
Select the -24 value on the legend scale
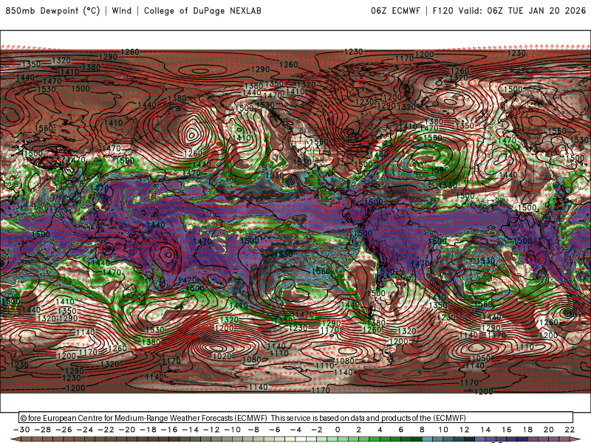click(85, 430)
